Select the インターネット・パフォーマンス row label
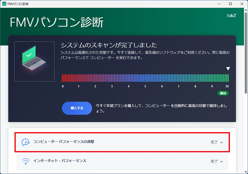The image size is (248, 174). point(60,161)
